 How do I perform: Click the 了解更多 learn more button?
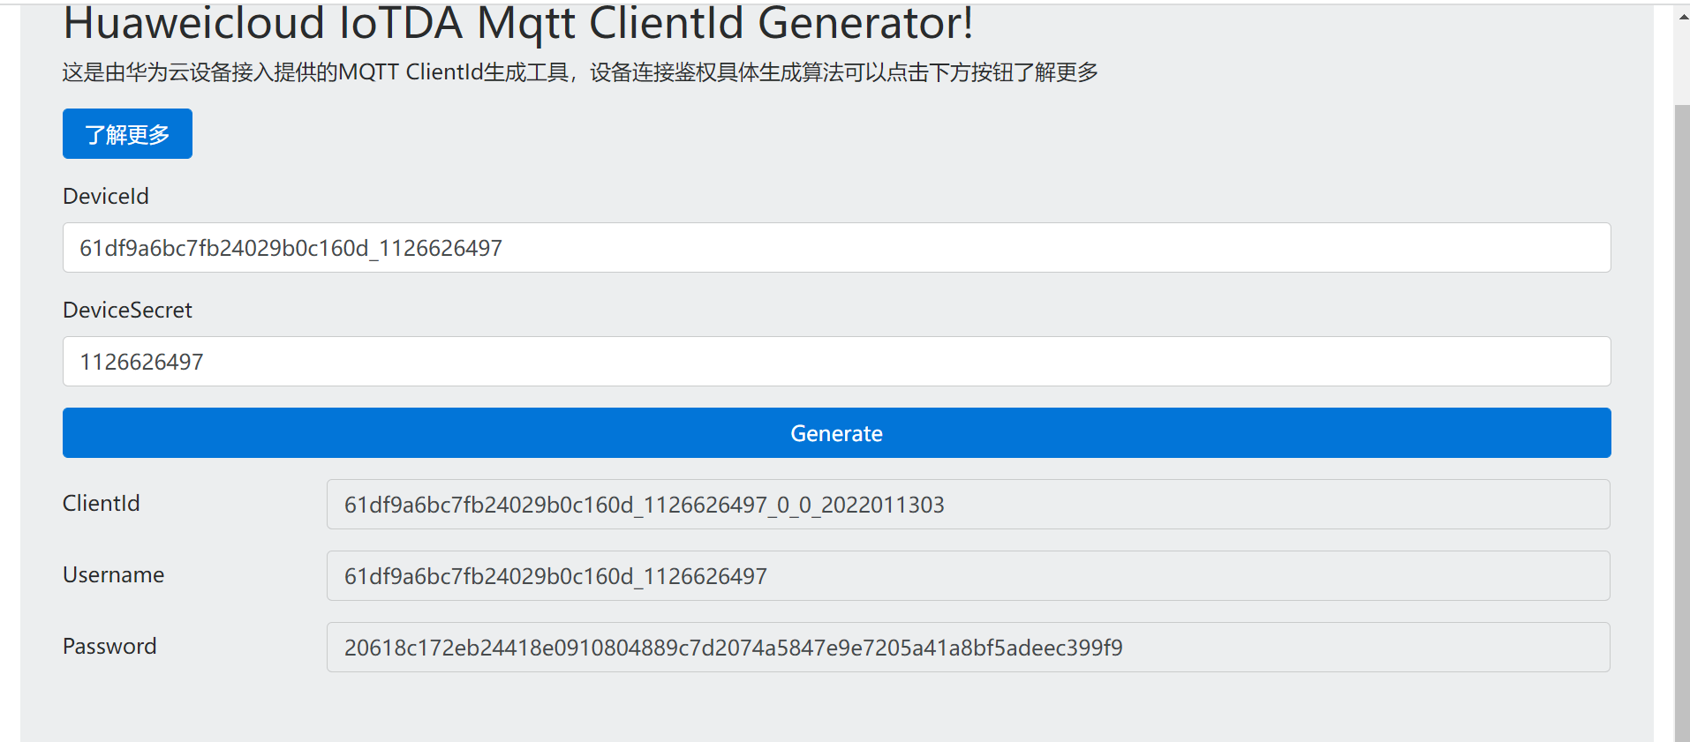[127, 134]
